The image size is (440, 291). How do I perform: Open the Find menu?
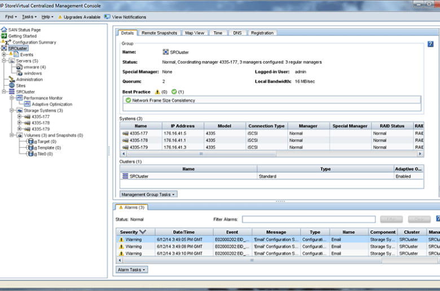click(11, 17)
